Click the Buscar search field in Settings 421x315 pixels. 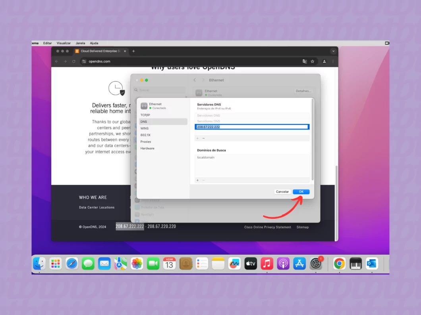[x=160, y=90]
